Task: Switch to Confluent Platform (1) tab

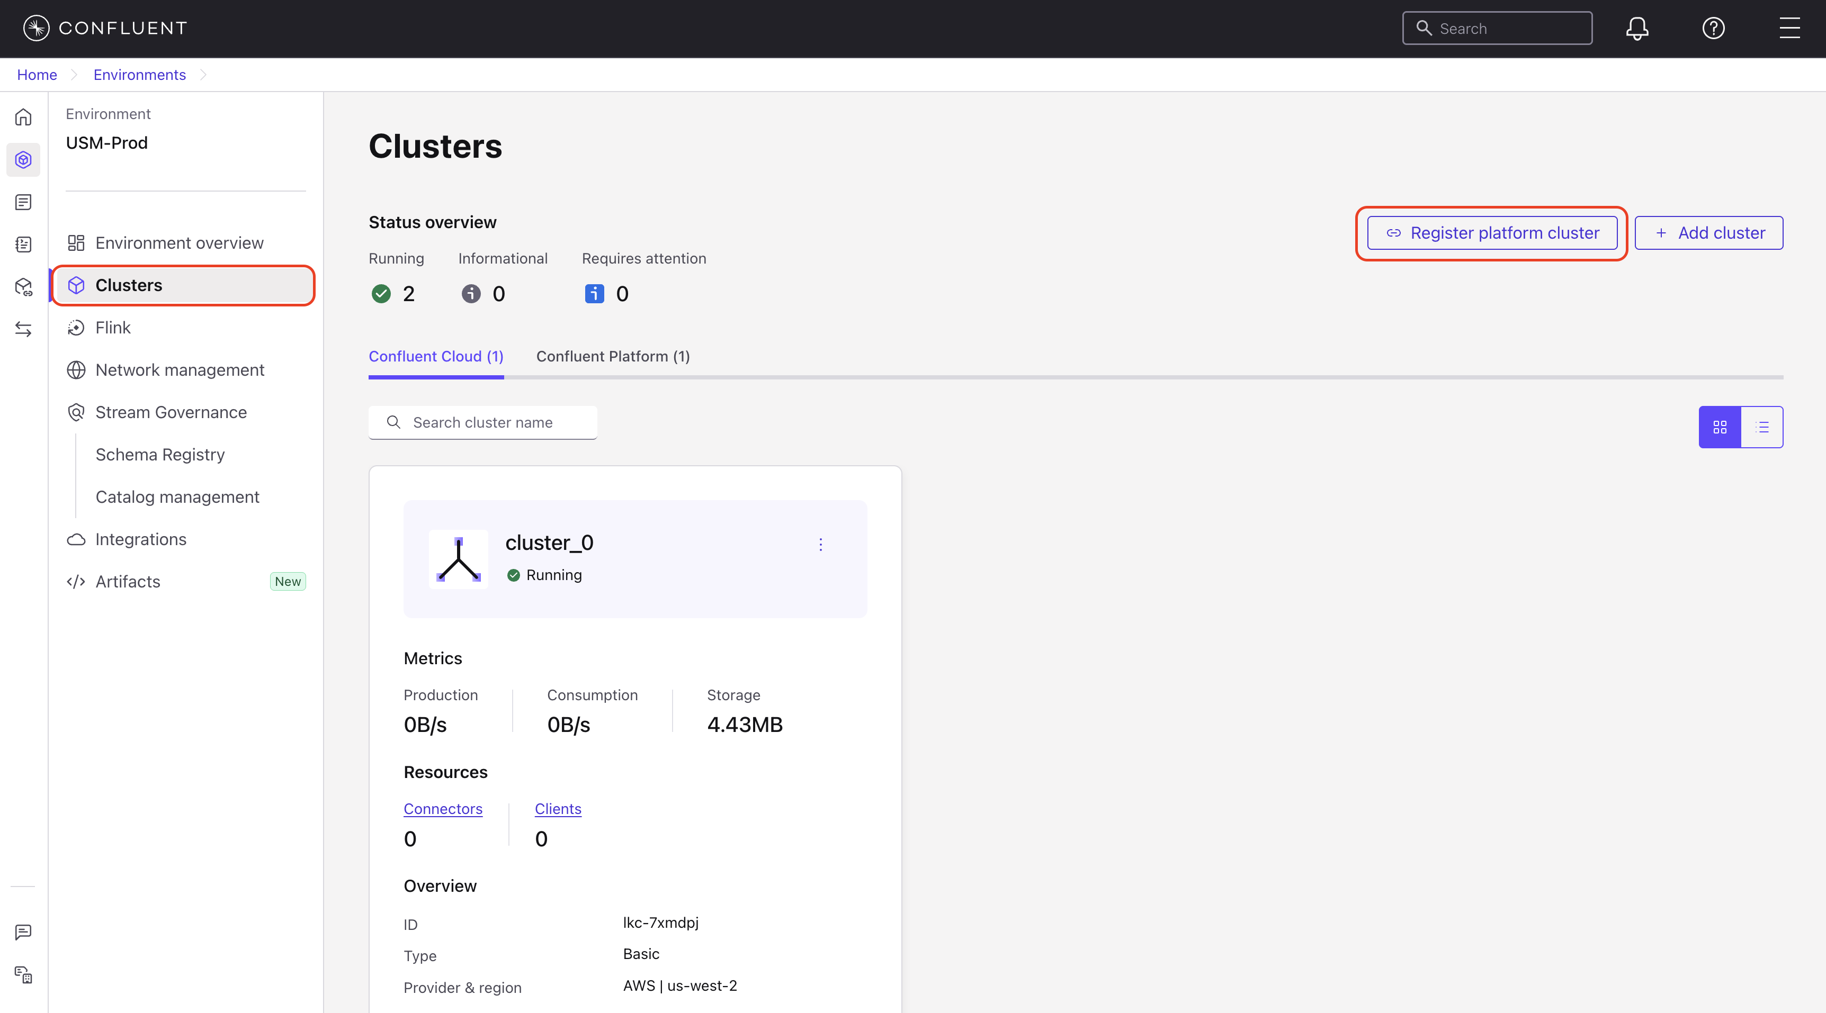Action: pos(612,356)
